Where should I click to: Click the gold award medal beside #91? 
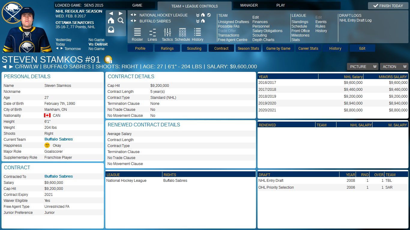(108, 59)
